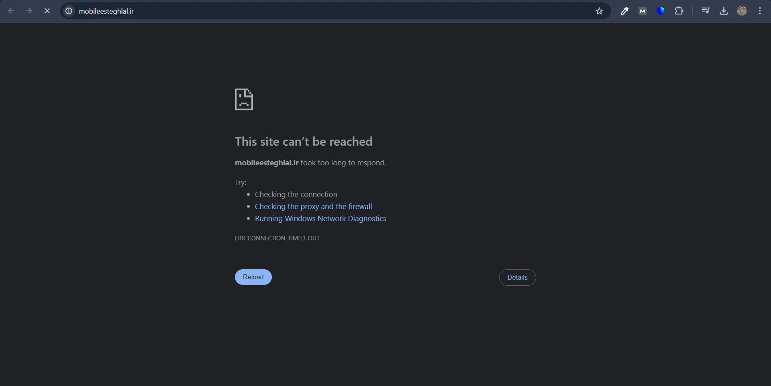
Task: Open the eyedropper color picker extension
Action: tap(624, 11)
